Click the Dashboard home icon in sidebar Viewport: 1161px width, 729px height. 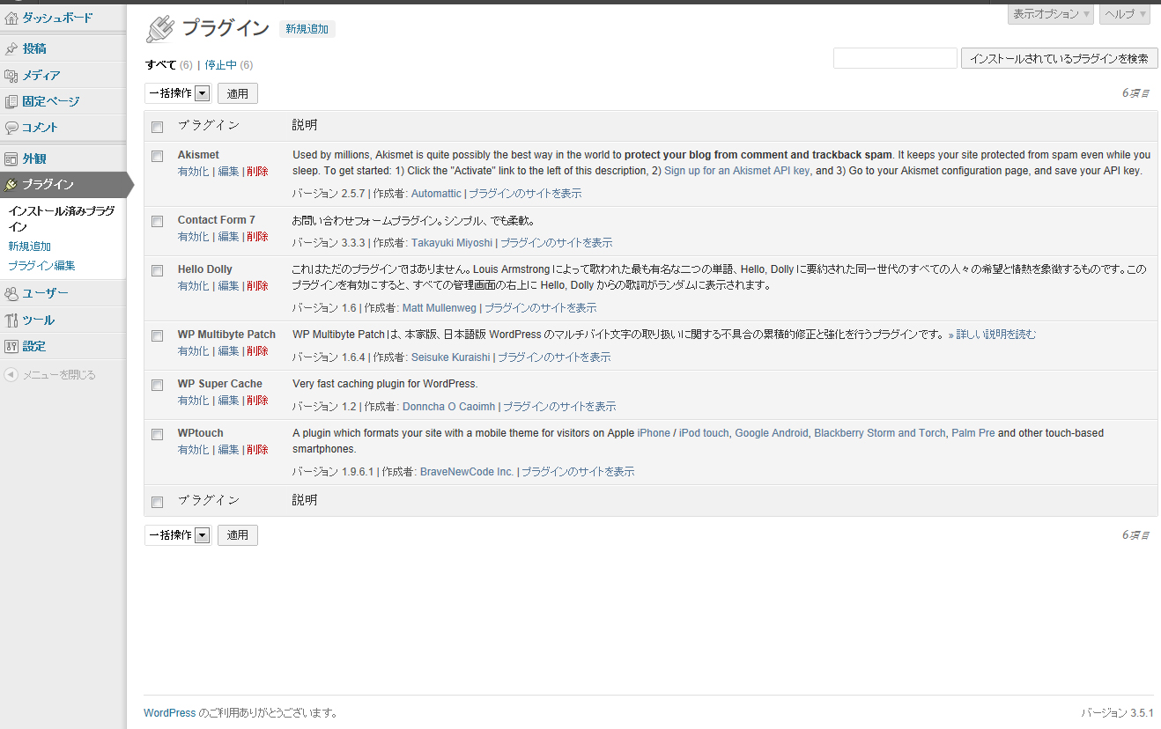pos(11,18)
